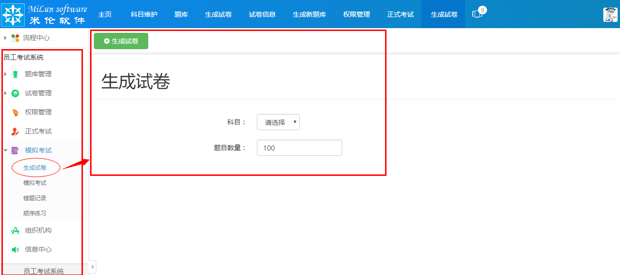Click the green 生成试卷 button
620x275 pixels.
[x=121, y=41]
